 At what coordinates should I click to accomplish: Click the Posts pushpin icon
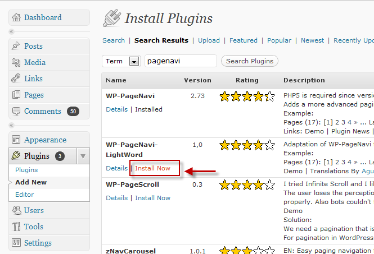pyautogui.click(x=16, y=45)
